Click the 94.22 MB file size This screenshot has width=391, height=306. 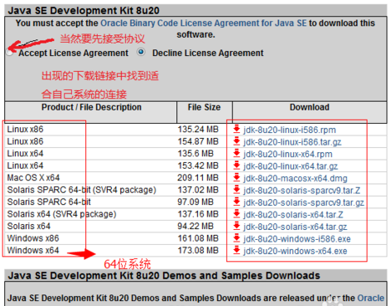click(195, 226)
